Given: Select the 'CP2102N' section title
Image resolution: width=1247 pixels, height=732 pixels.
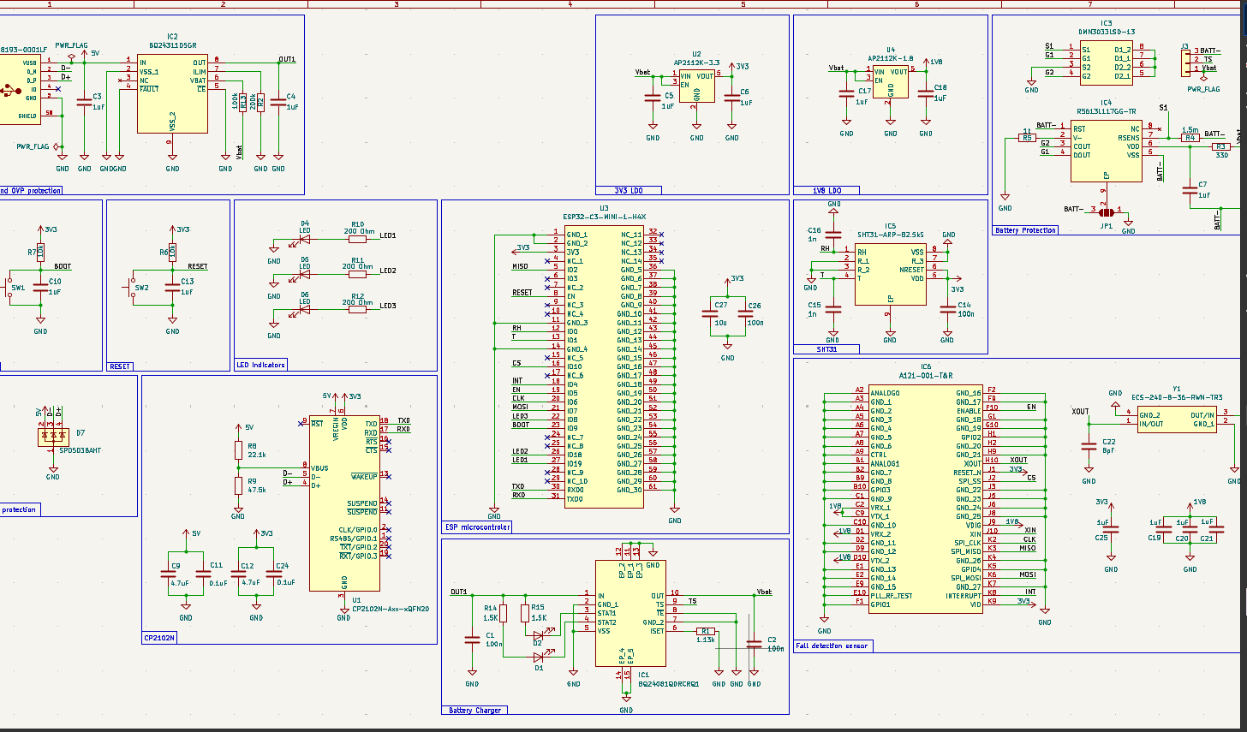Looking at the screenshot, I should coord(158,638).
